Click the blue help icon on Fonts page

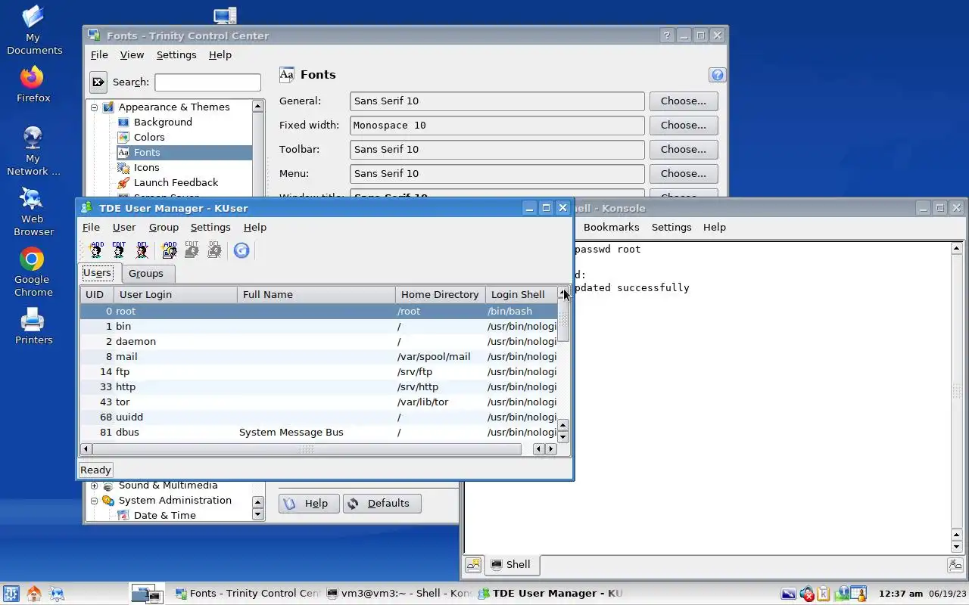[x=717, y=75]
